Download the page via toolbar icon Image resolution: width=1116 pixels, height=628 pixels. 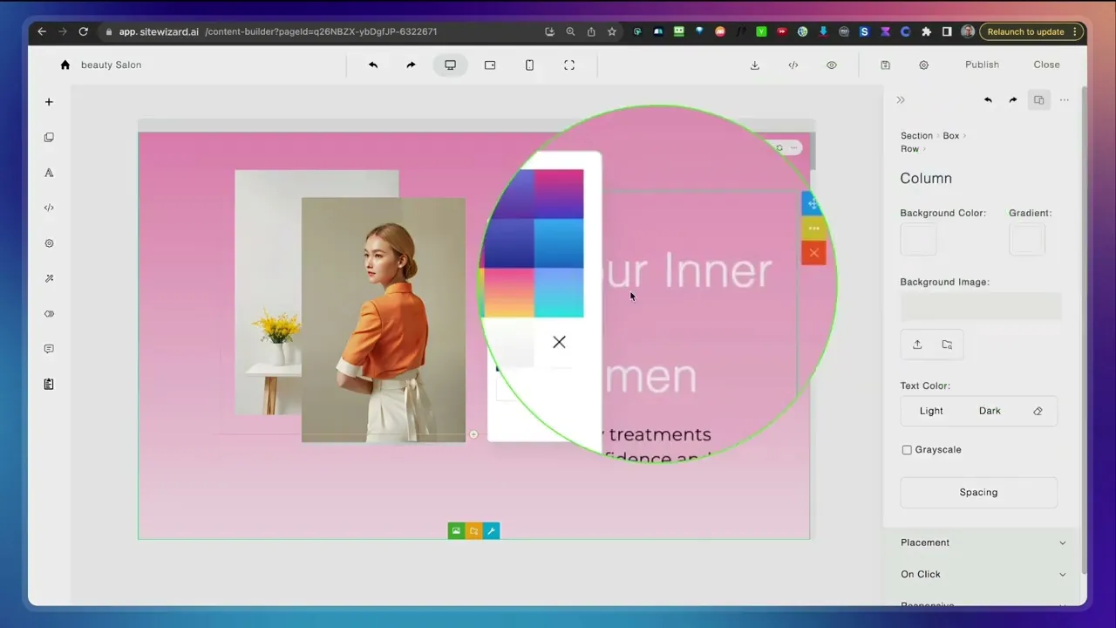755,65
